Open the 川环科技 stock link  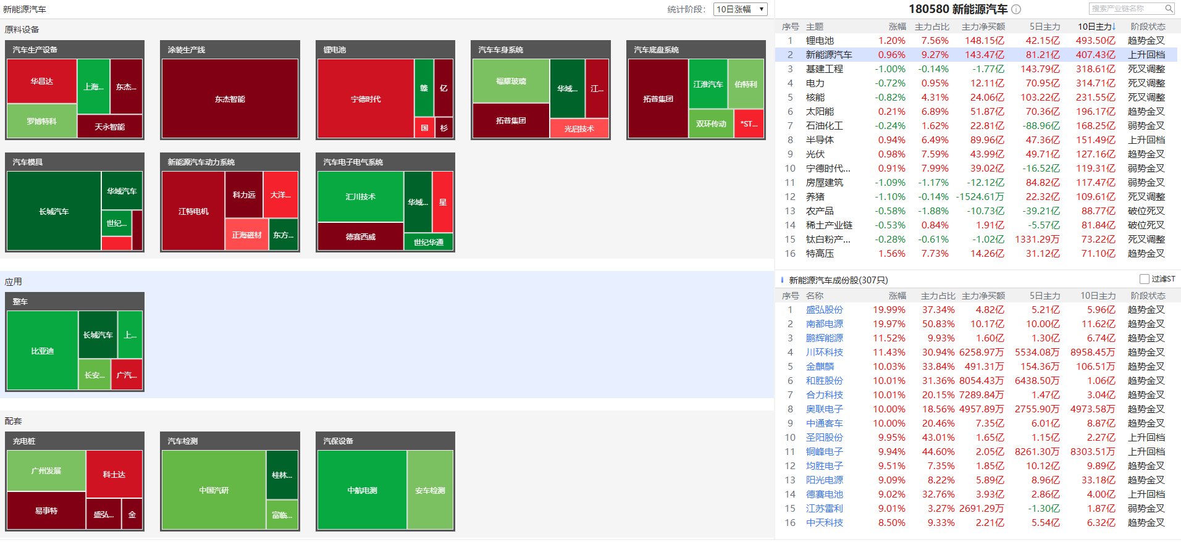click(824, 352)
